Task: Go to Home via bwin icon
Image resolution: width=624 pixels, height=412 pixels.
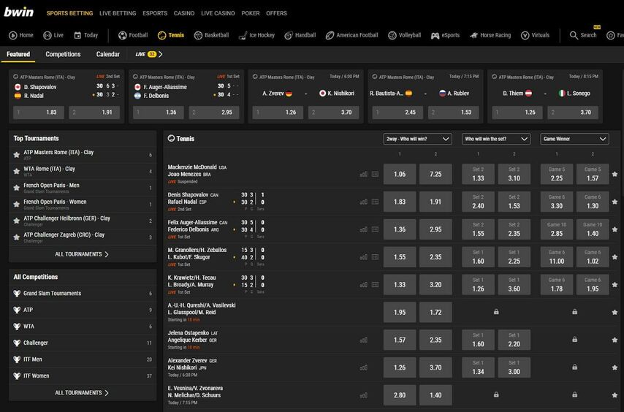Action: click(12, 35)
